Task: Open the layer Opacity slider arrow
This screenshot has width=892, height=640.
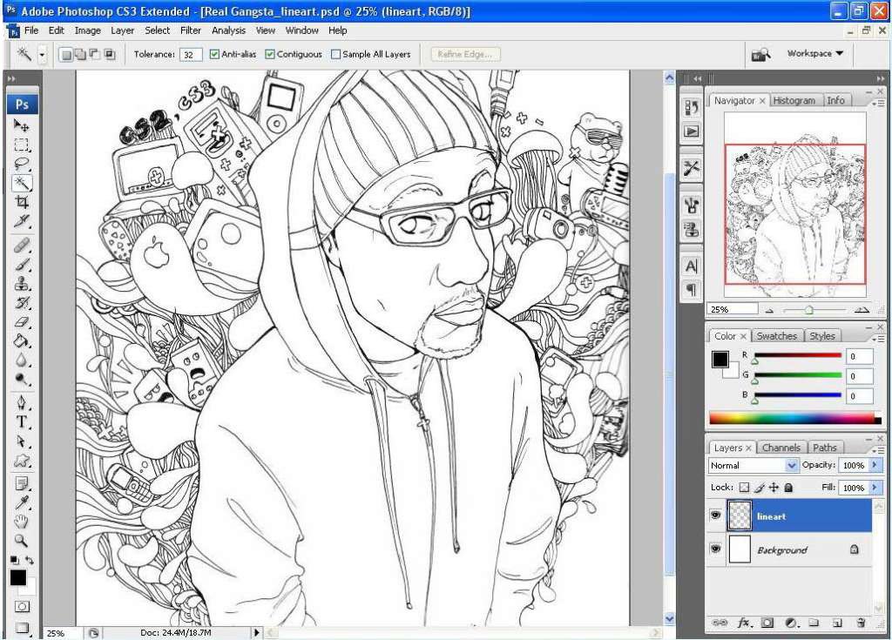Action: pos(875,466)
